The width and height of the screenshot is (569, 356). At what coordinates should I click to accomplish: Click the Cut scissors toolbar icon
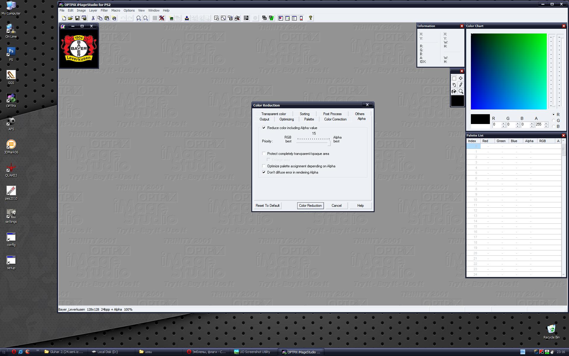coord(93,18)
